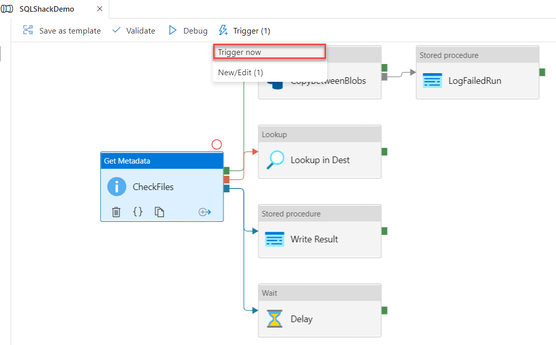Clone CheckFiles with the copy icon
Viewport: 556px width, 345px height.
(x=159, y=212)
